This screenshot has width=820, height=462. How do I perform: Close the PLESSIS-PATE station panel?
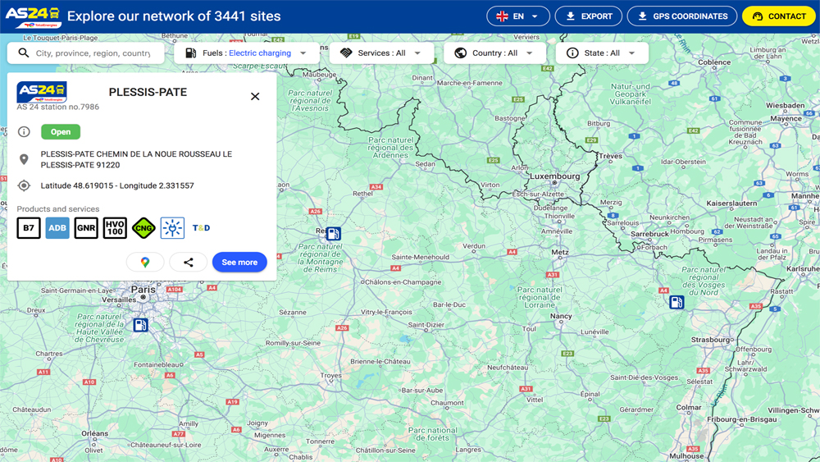point(255,96)
